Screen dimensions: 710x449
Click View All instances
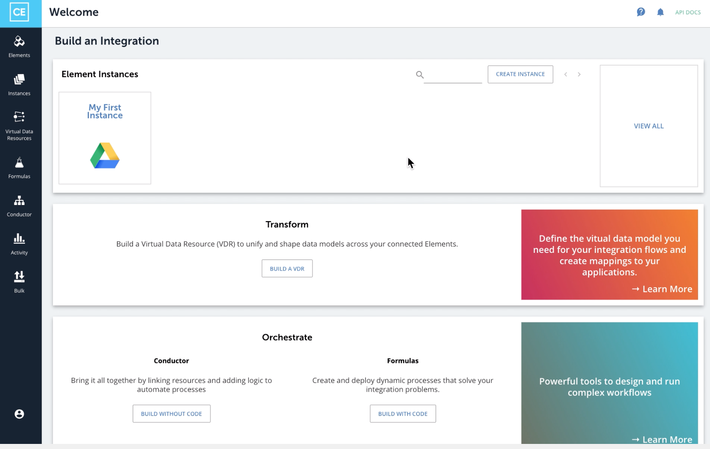point(649,126)
